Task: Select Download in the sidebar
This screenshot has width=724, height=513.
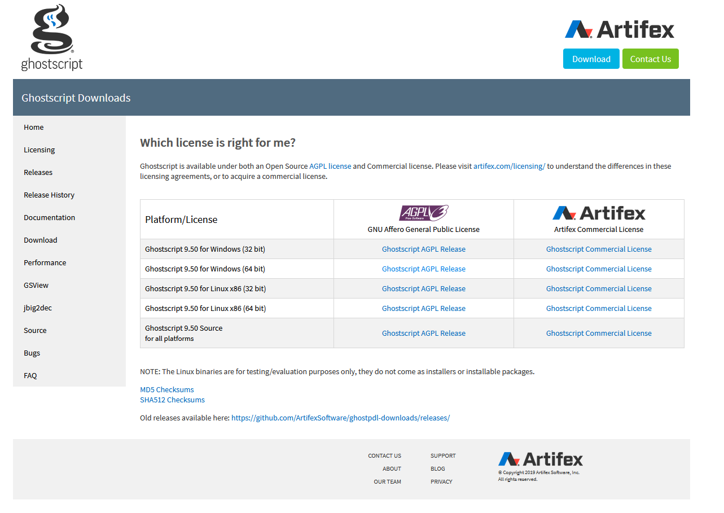Action: (x=41, y=240)
